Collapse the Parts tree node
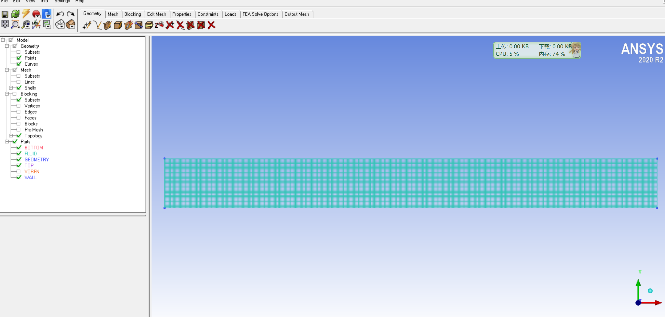This screenshot has height=317, width=665. tap(7, 142)
